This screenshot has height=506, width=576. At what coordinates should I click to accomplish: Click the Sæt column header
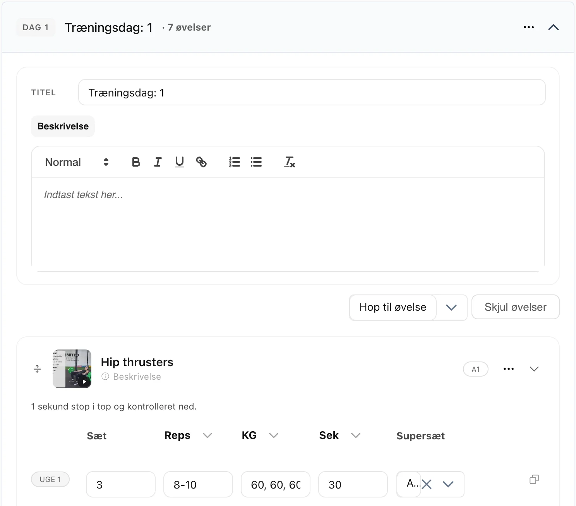pos(96,436)
